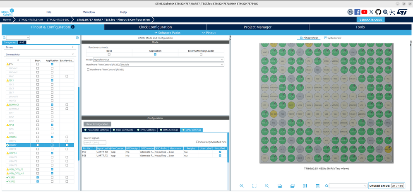This screenshot has width=413, height=193.
Task: Click the green checkmark icon beside XSPI1
Action: [7, 177]
